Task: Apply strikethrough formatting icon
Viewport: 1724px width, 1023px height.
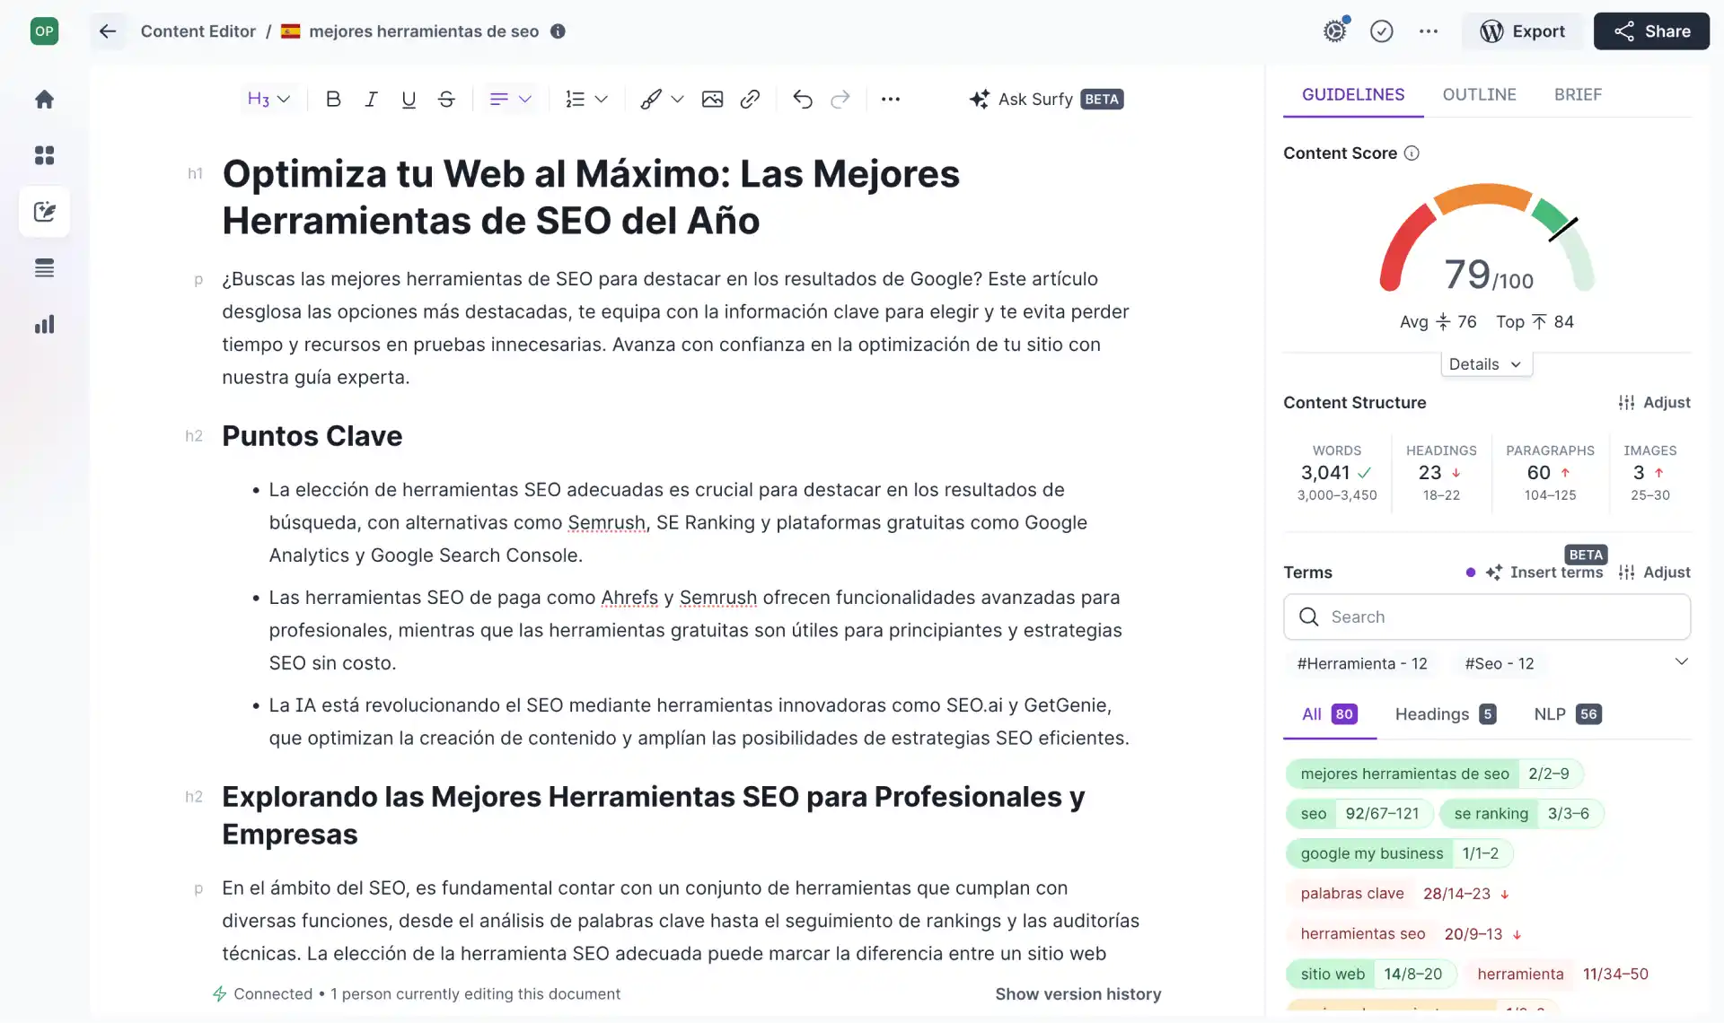Action: pos(446,99)
